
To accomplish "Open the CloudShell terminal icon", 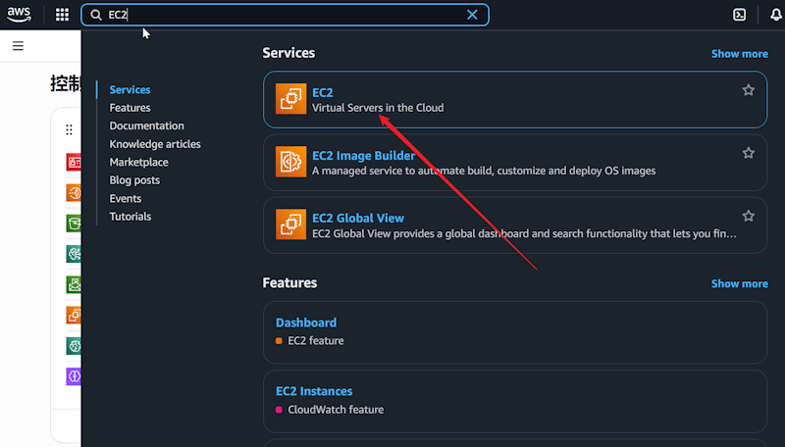I will pos(739,15).
